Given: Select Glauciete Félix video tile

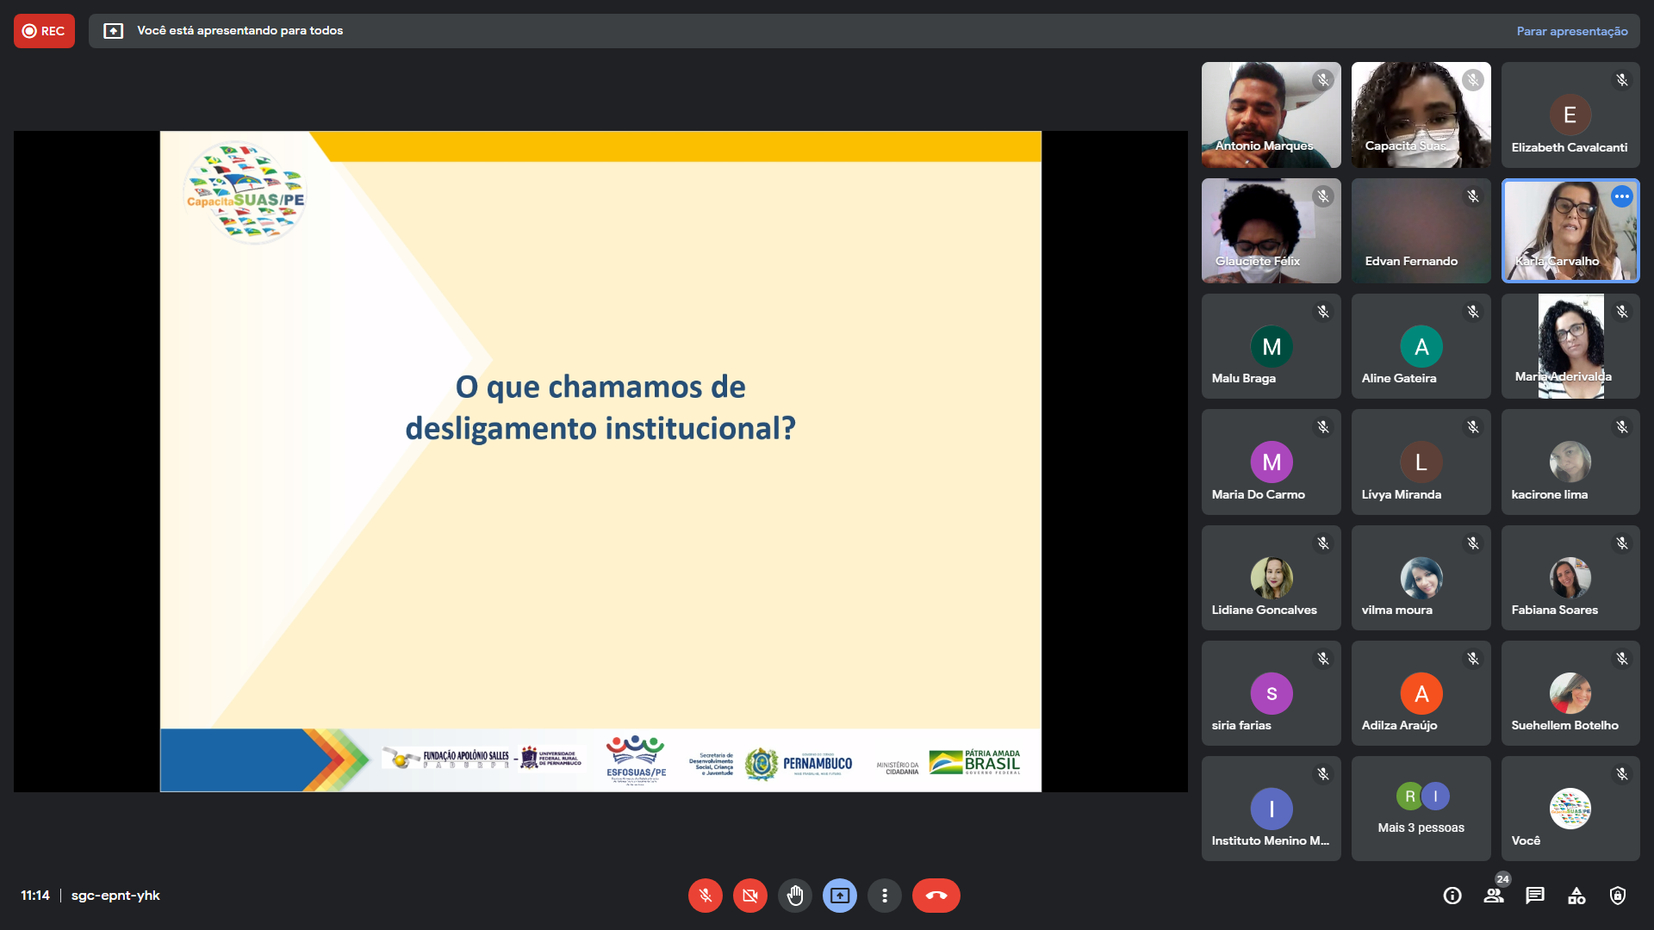Looking at the screenshot, I should 1271,231.
